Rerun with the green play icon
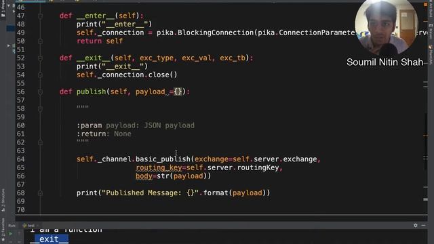This screenshot has width=434, height=244. (11, 234)
